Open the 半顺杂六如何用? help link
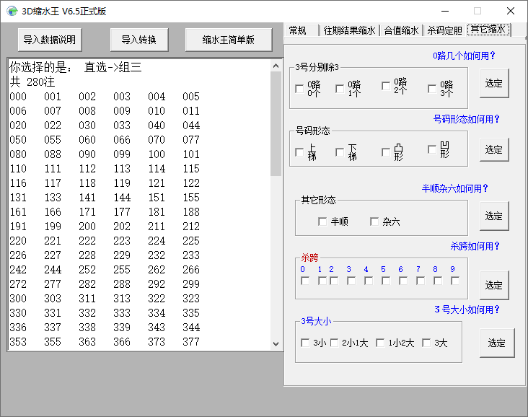 click(454, 188)
